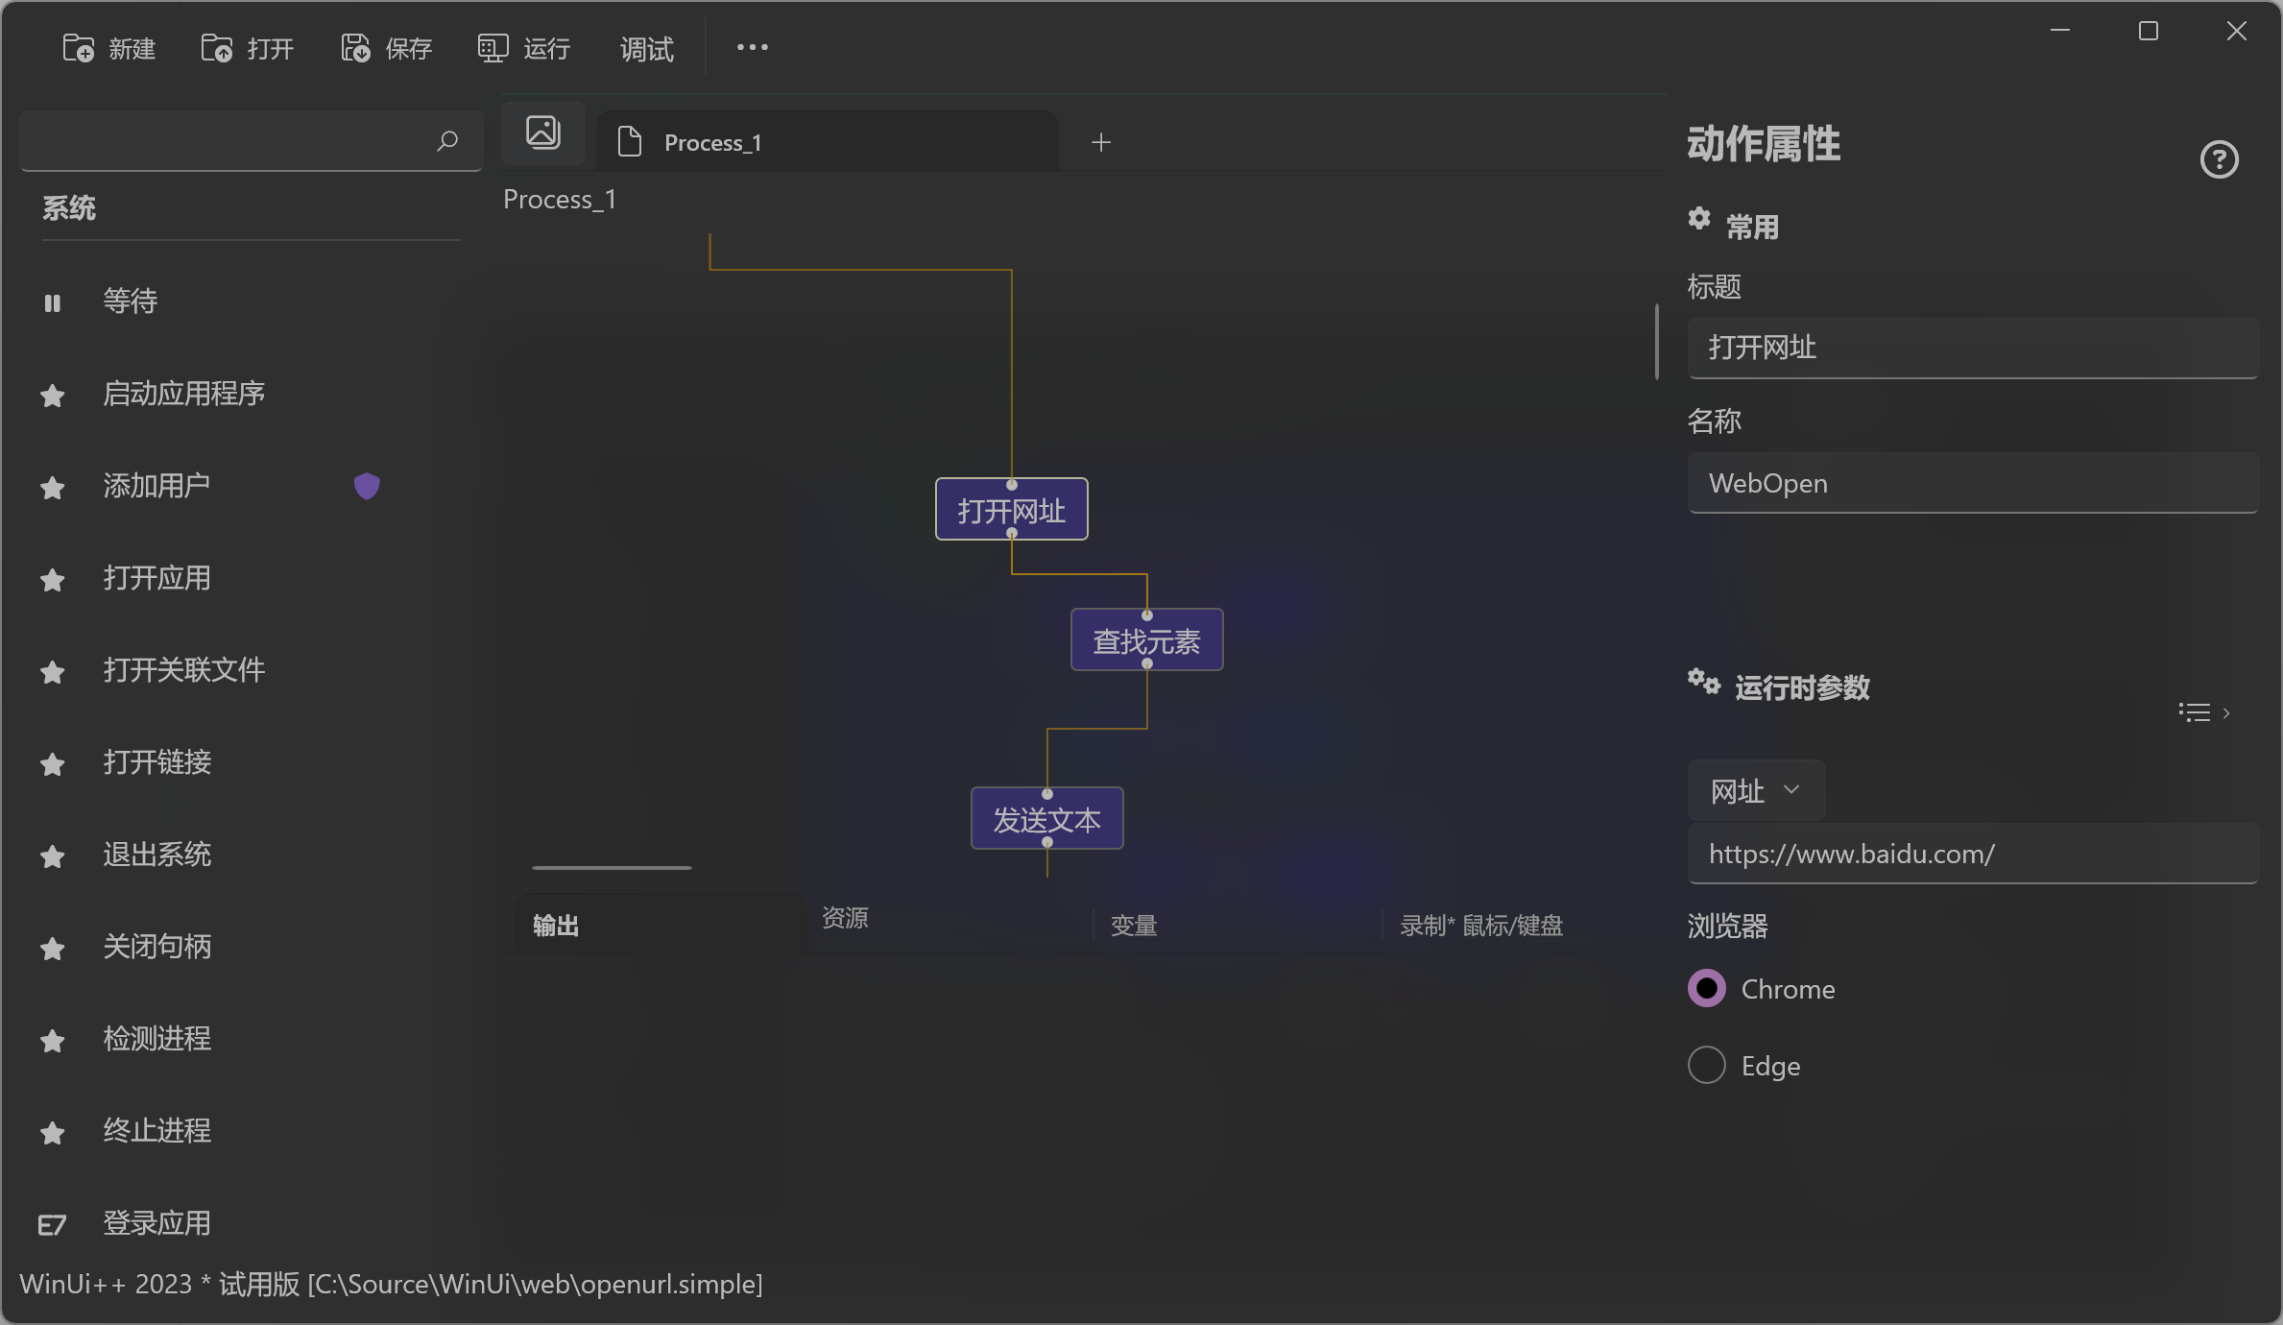Image resolution: width=2283 pixels, height=1325 pixels.
Task: Click the Open (打开) folder icon
Action: [216, 48]
